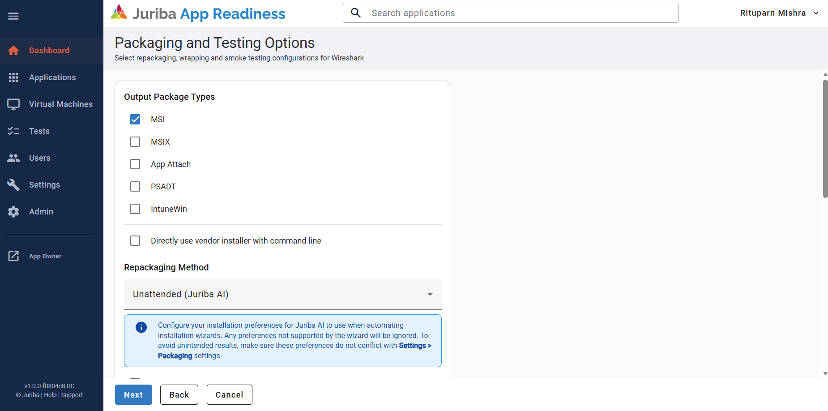
Task: Go to the Dashboard menu item
Action: pyautogui.click(x=51, y=51)
